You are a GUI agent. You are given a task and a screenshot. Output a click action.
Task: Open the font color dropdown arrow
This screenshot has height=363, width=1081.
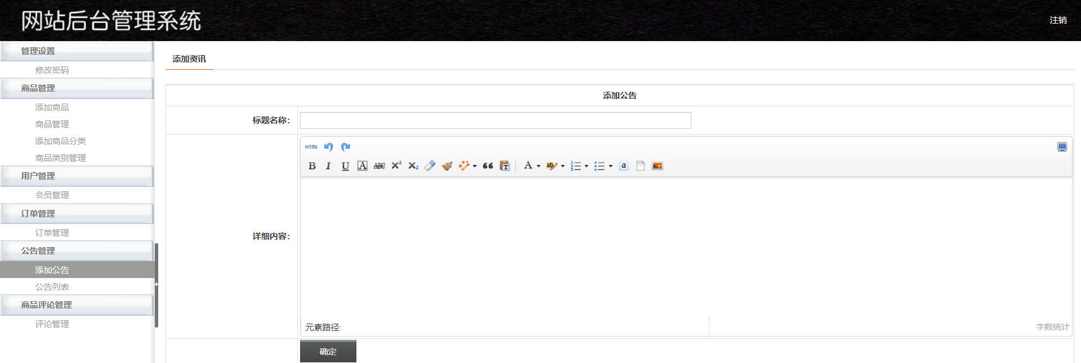pyautogui.click(x=539, y=166)
